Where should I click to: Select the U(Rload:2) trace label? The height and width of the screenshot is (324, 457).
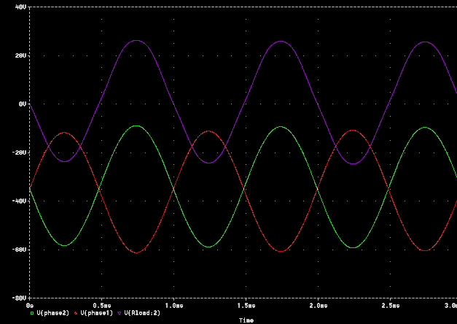click(x=141, y=313)
